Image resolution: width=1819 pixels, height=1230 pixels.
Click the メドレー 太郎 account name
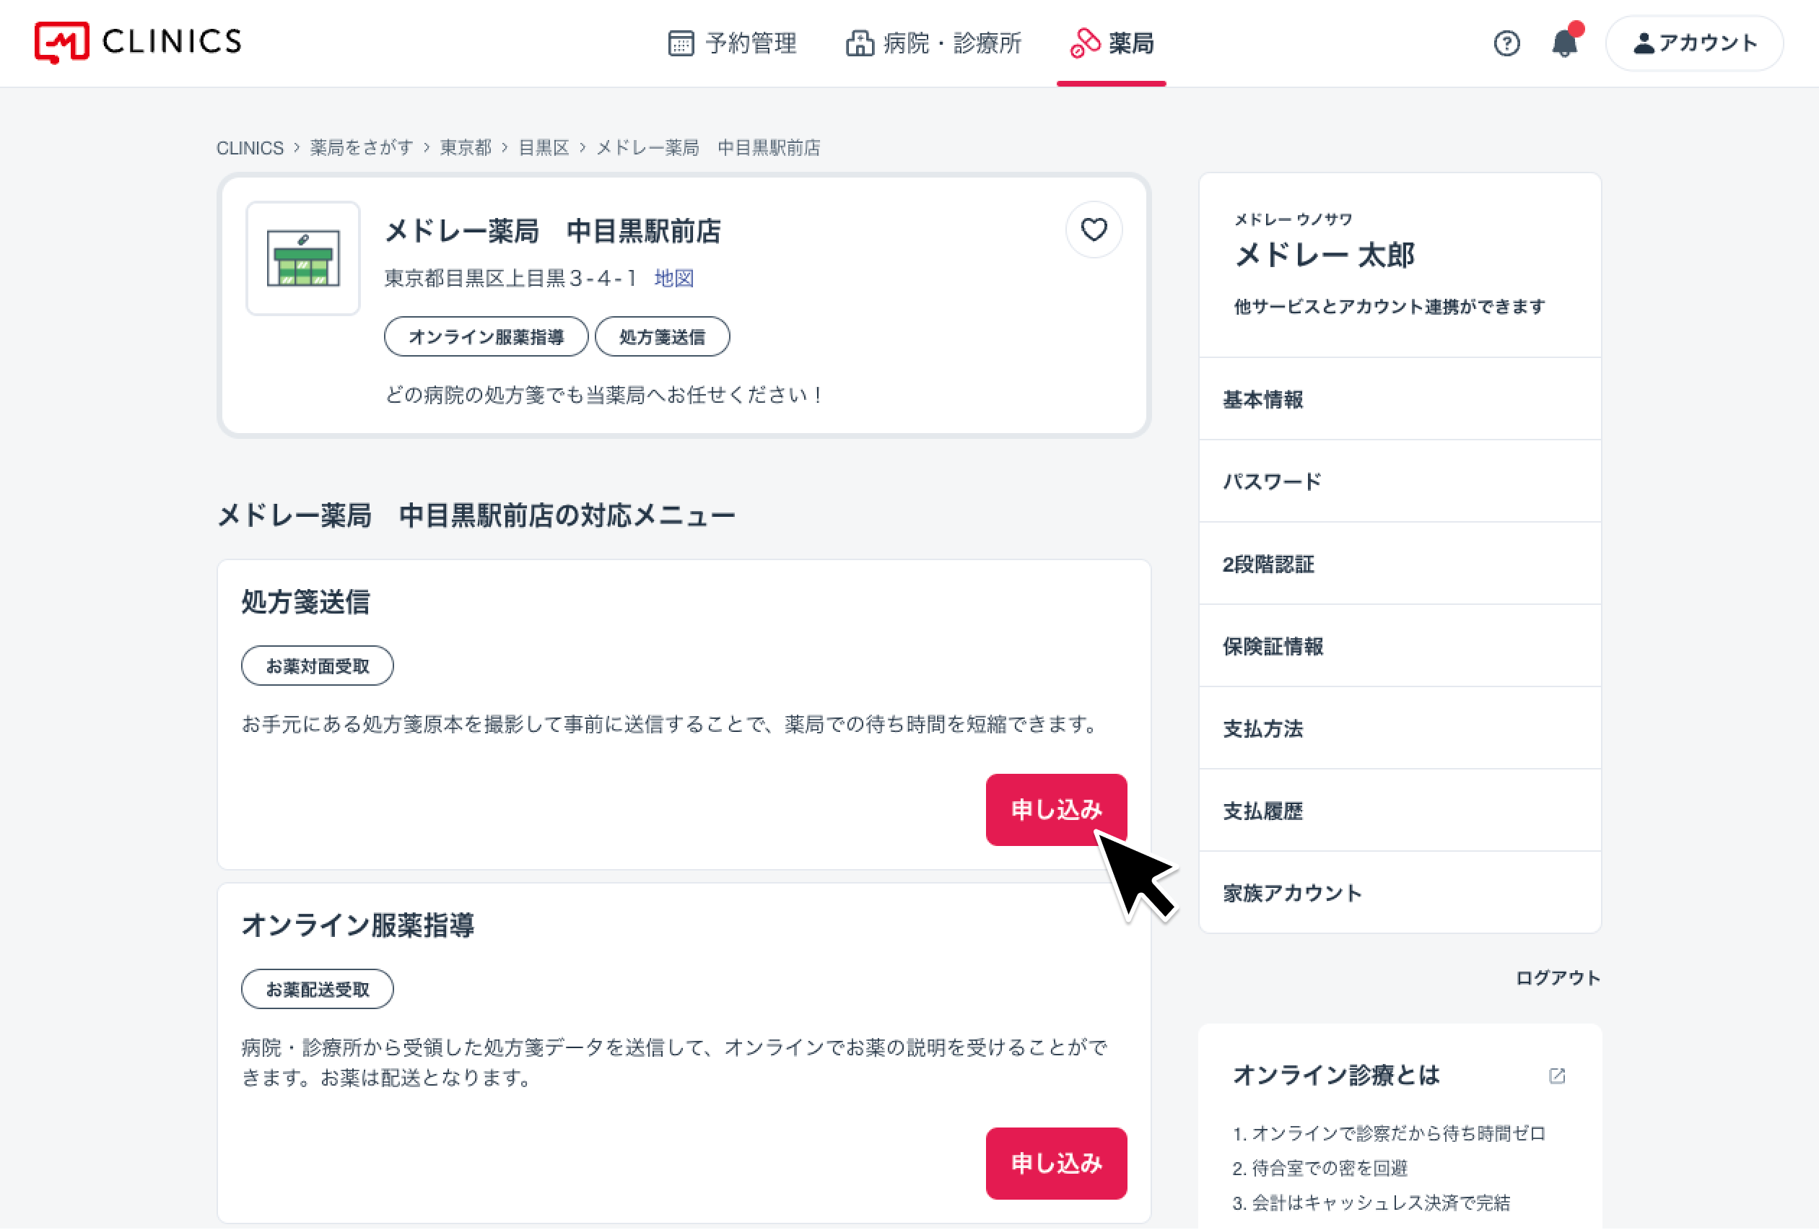click(1325, 256)
